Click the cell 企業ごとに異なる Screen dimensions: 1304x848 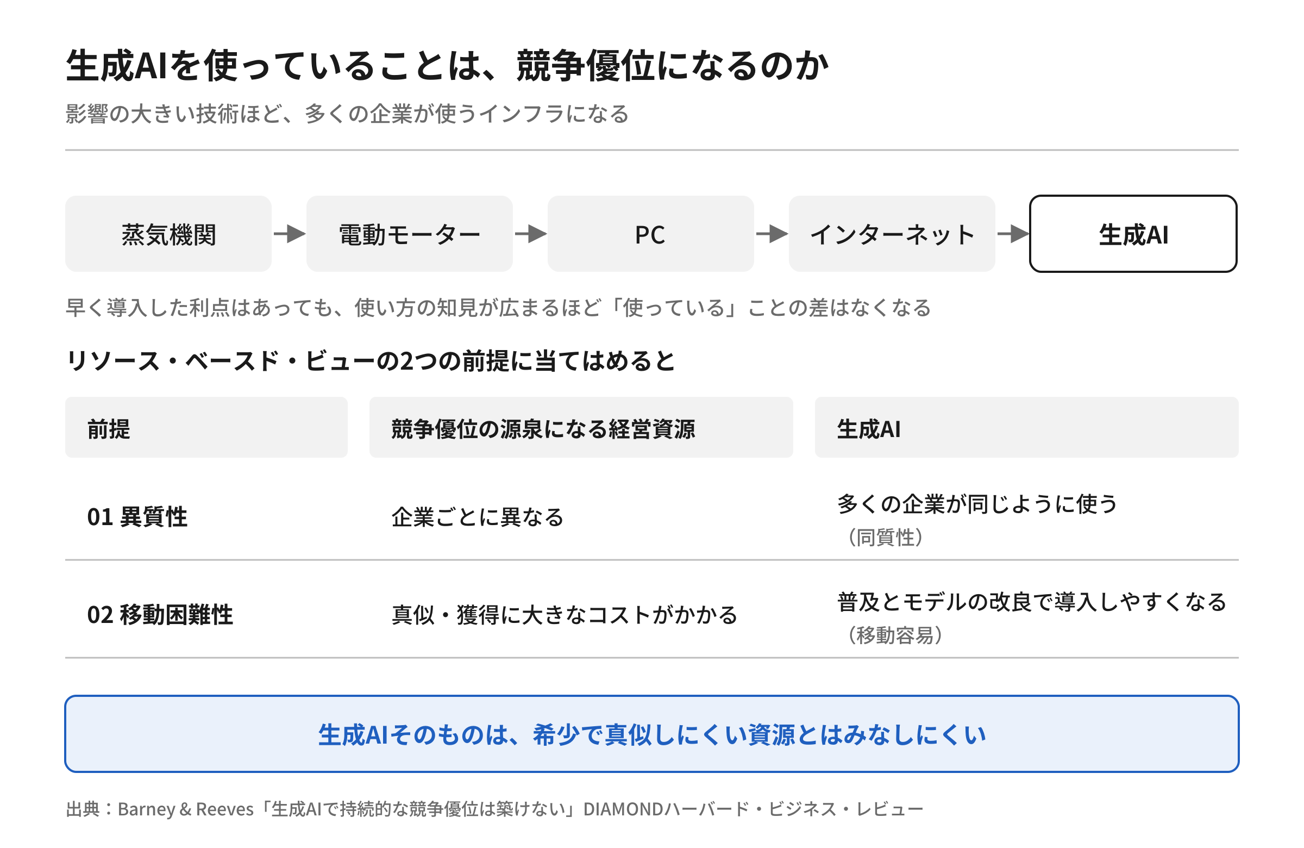point(477,517)
